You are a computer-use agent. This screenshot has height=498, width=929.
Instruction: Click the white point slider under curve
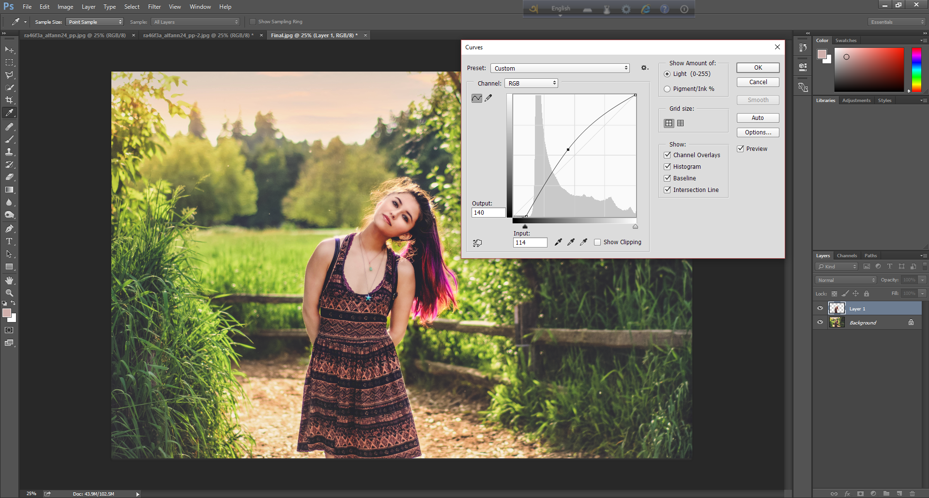click(635, 226)
